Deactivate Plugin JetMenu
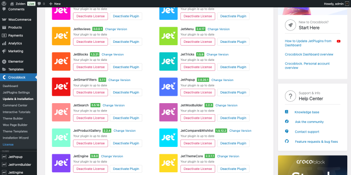 pyautogui.click(x=233, y=41)
